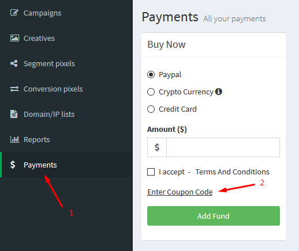This screenshot has width=299, height=251.
Task: Click the Creatives image icon
Action: click(14, 38)
